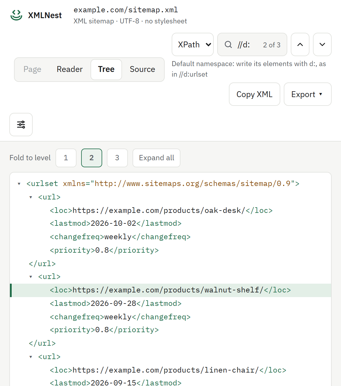Click the '2 of 3' match counter
The width and height of the screenshot is (341, 386).
coord(272,45)
